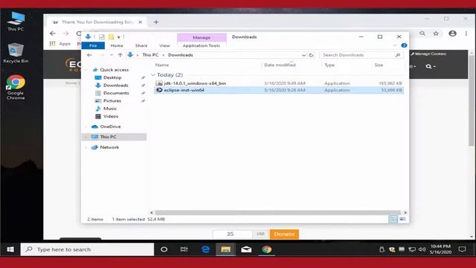This screenshot has height=268, width=476.
Task: Open Music in navigation pane
Action: pos(110,109)
